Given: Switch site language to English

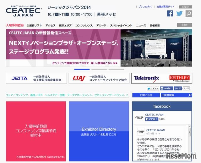Looking at the screenshot, I should [186, 7].
